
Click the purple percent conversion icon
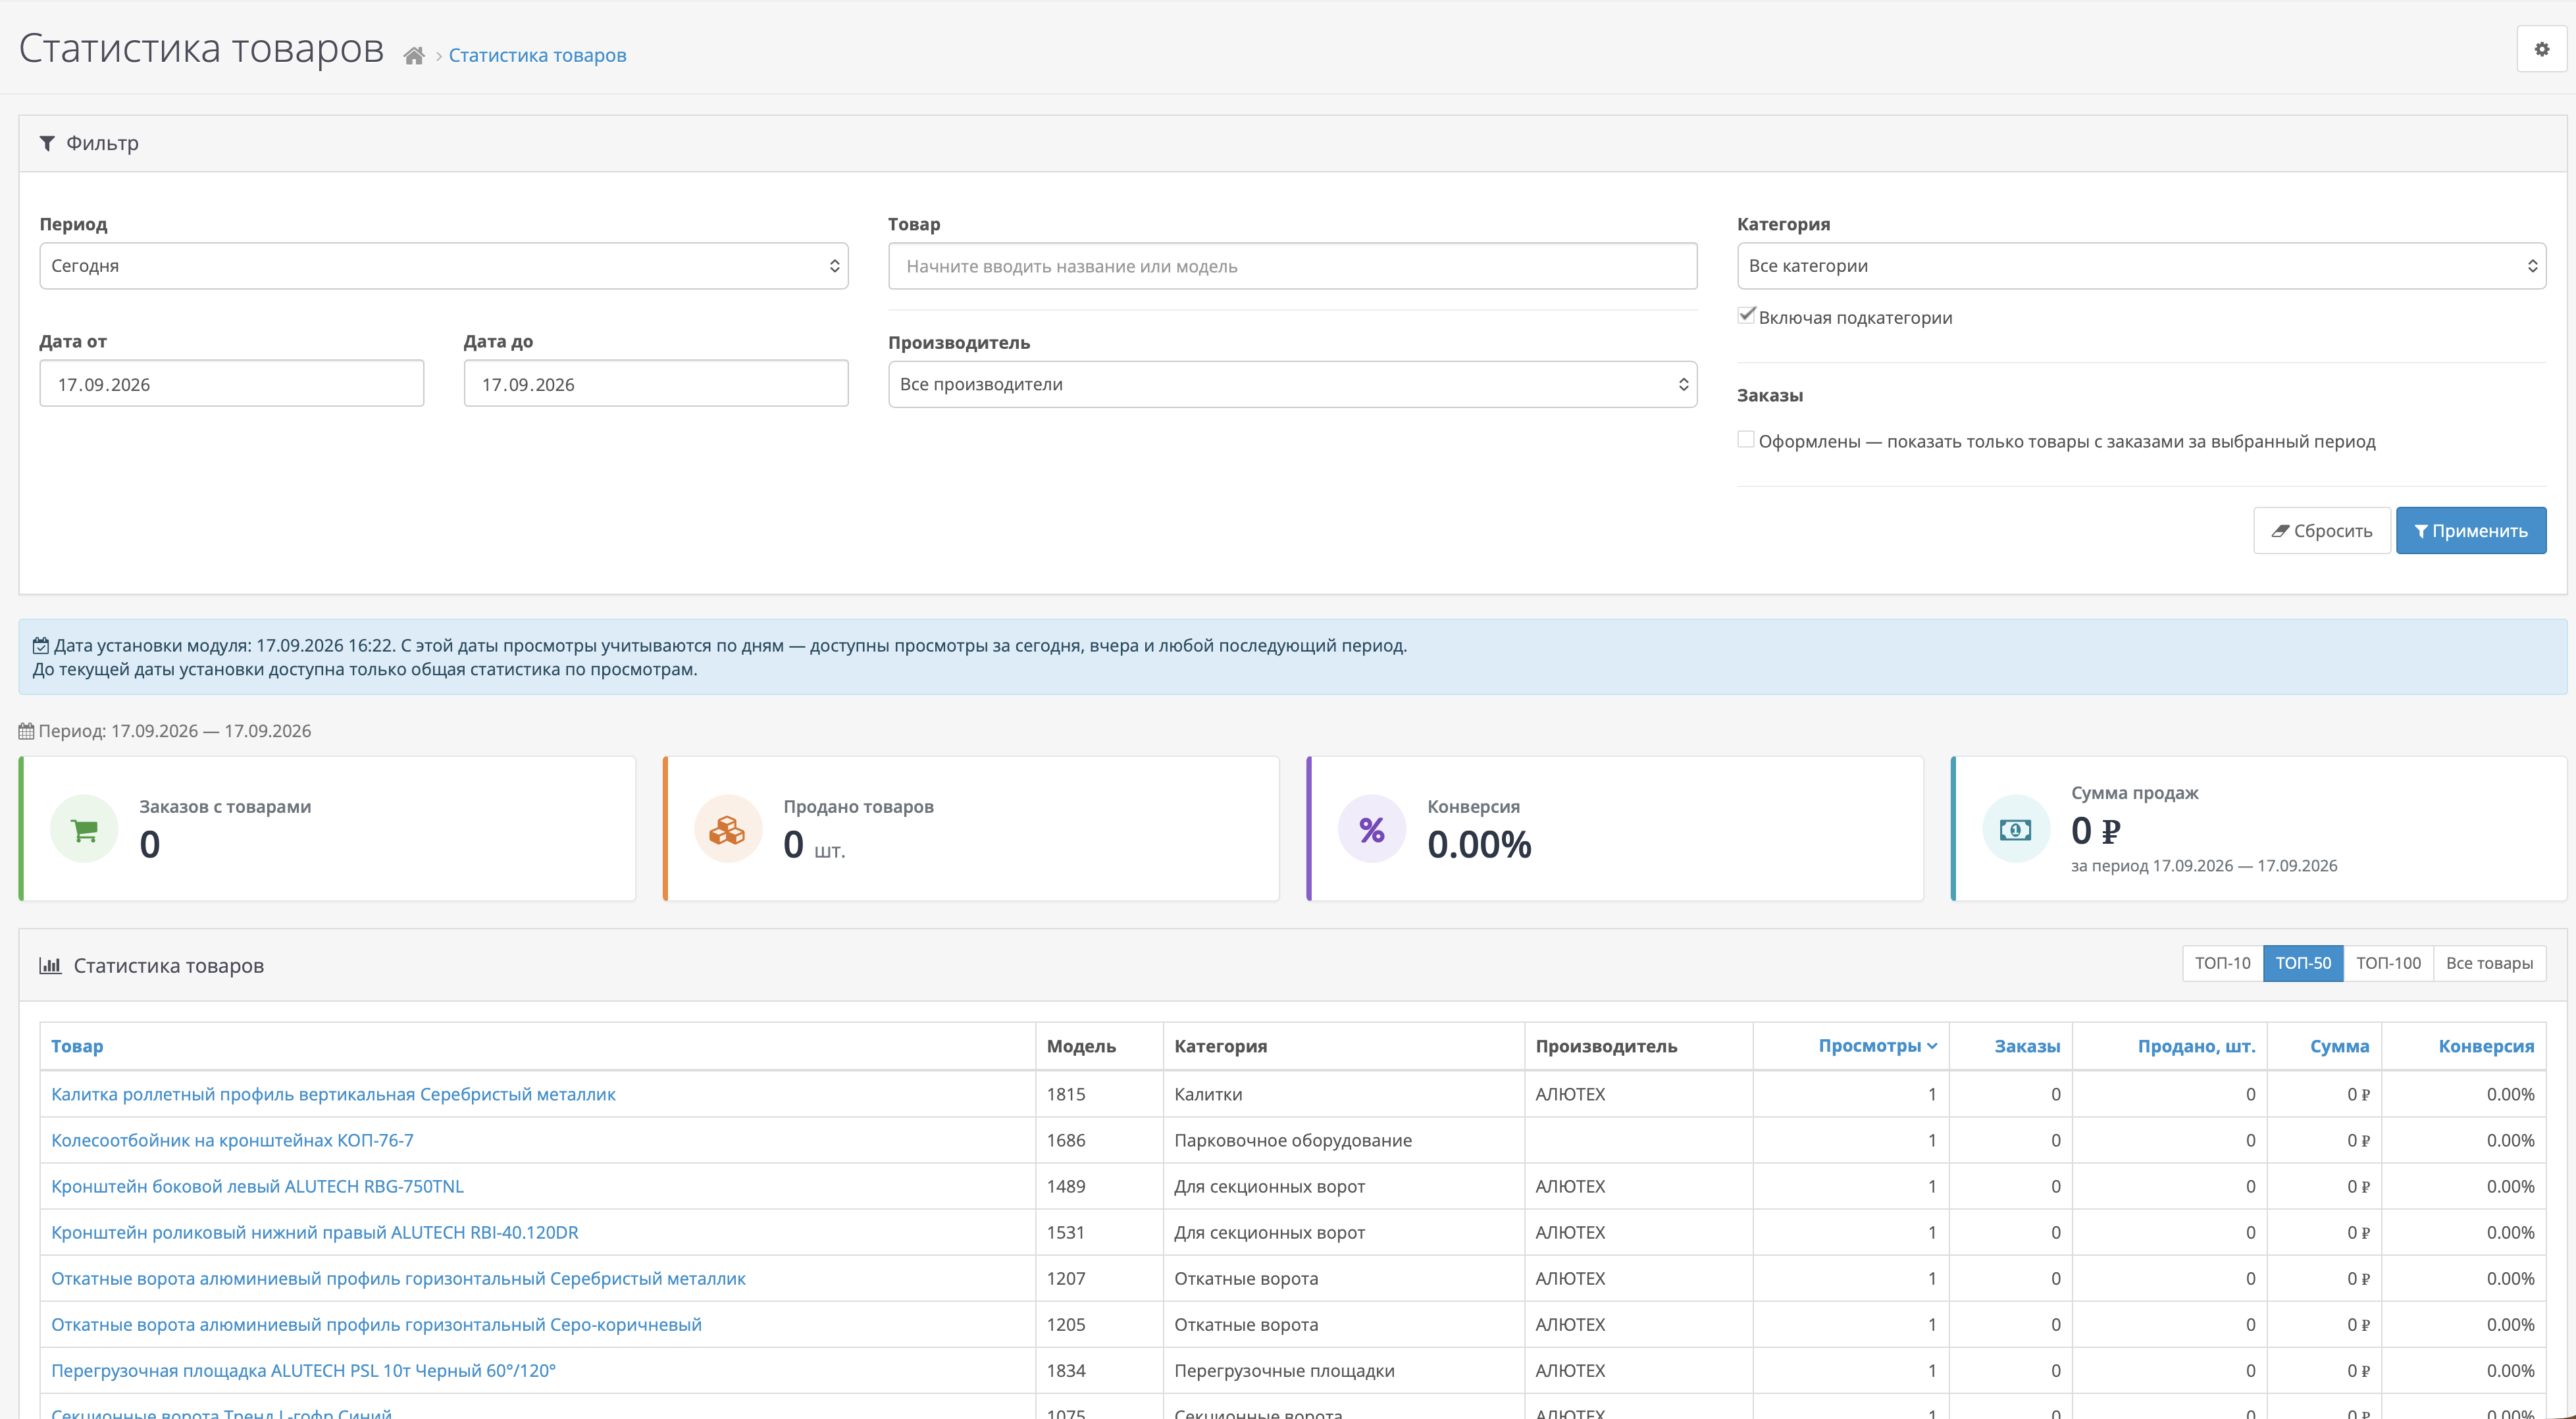pos(1372,829)
